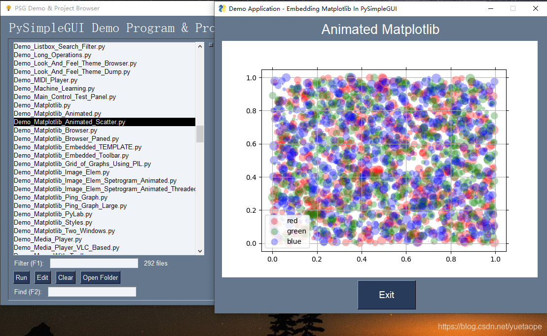Image resolution: width=547 pixels, height=336 pixels.
Task: Select Demo_Matplotlib_Grid_of_Graphs_Using_PIL.py
Action: (104, 164)
